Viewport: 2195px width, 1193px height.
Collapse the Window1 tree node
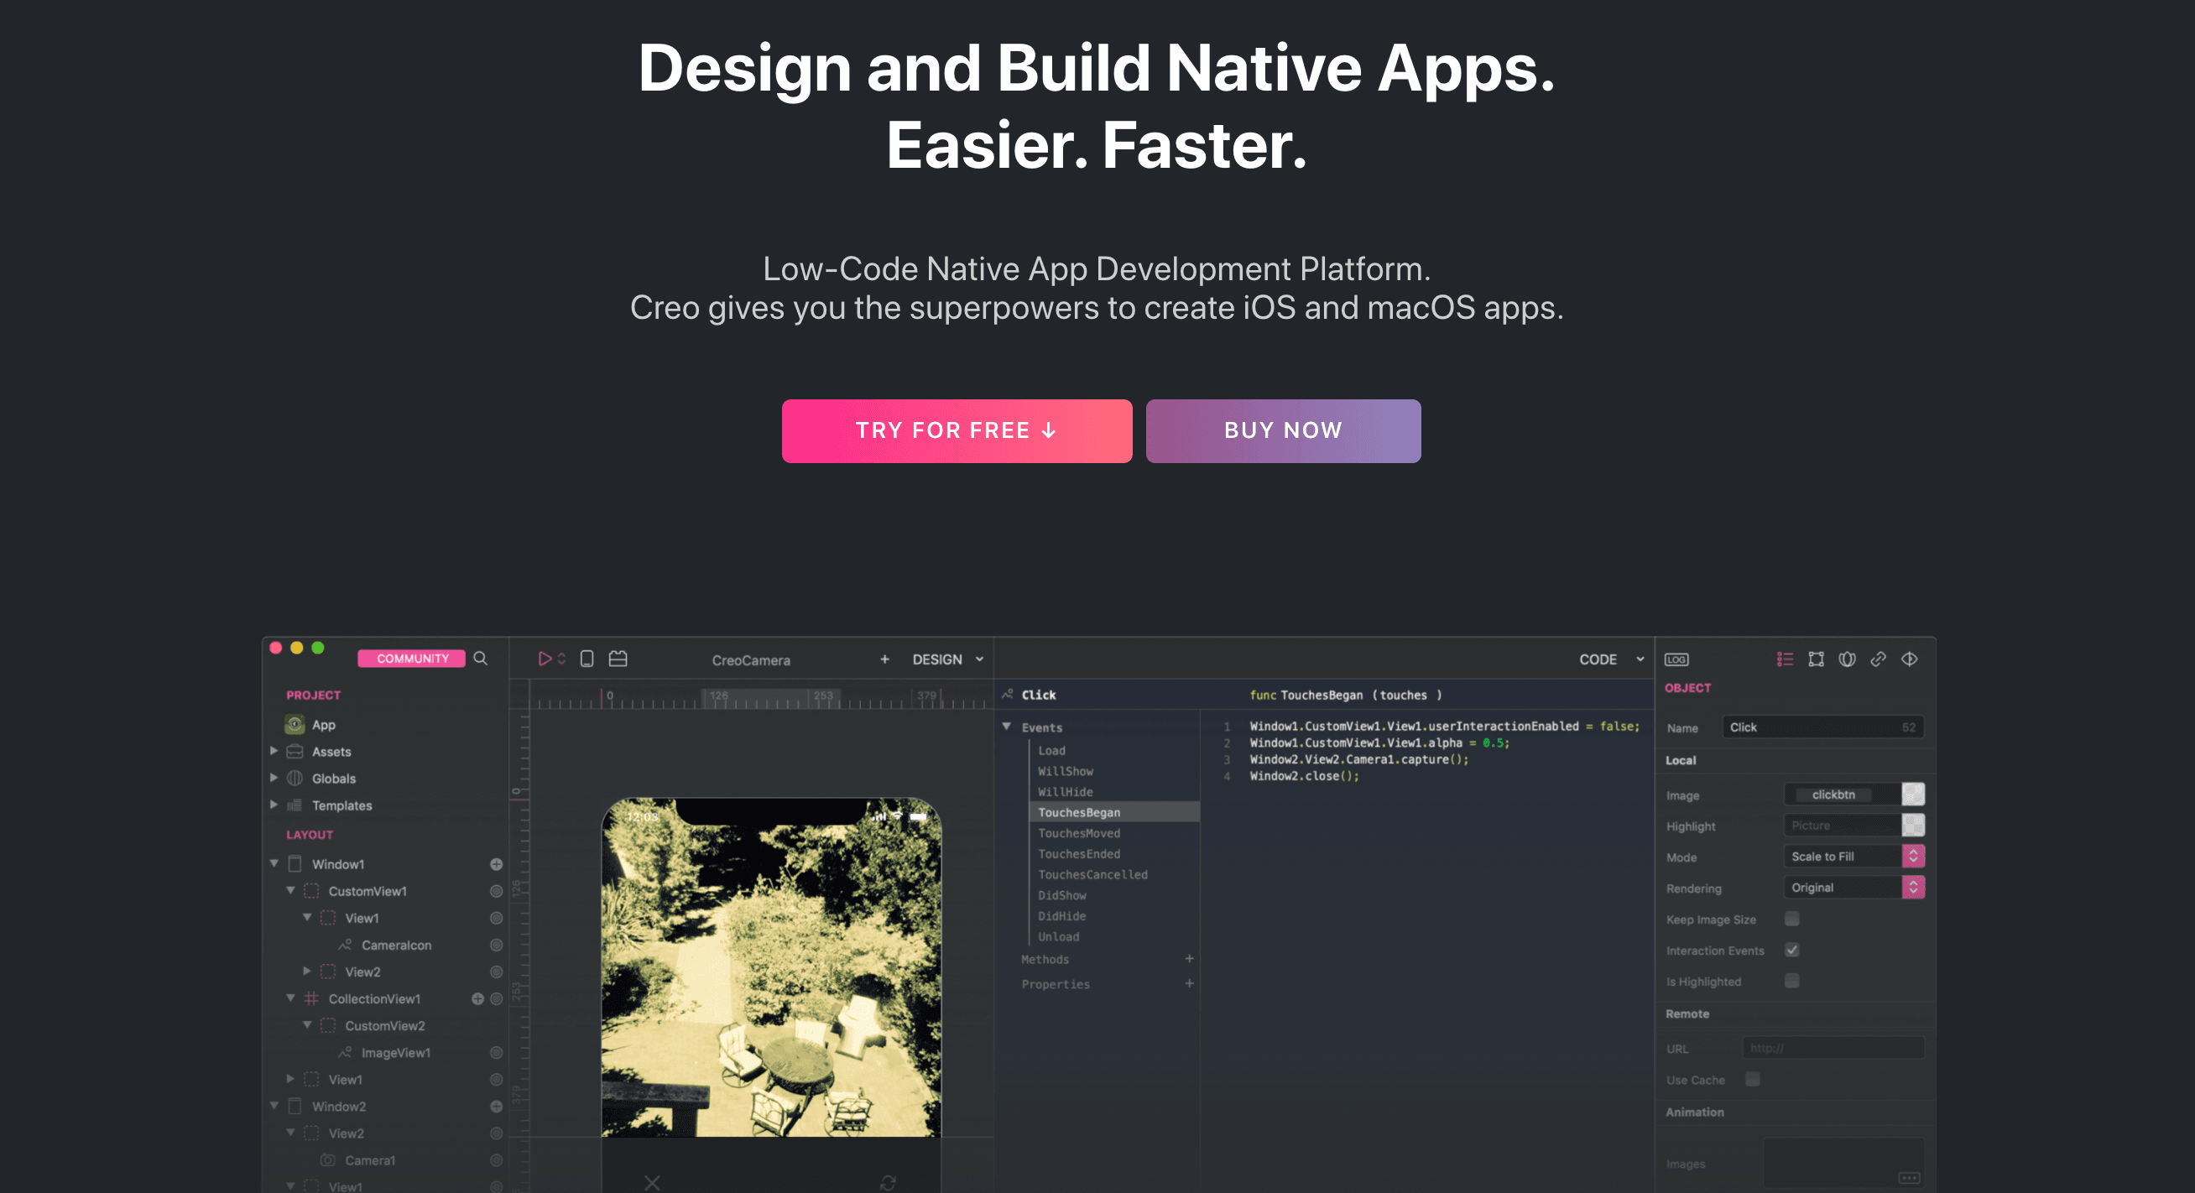point(274,863)
